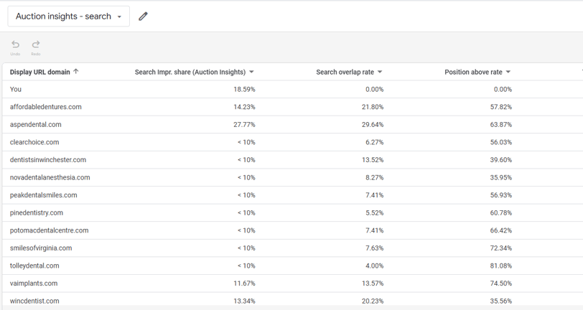Click the Undo arrow icon

[x=15, y=44]
